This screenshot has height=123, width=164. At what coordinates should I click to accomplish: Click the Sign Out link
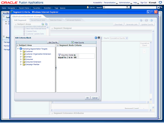144,3
